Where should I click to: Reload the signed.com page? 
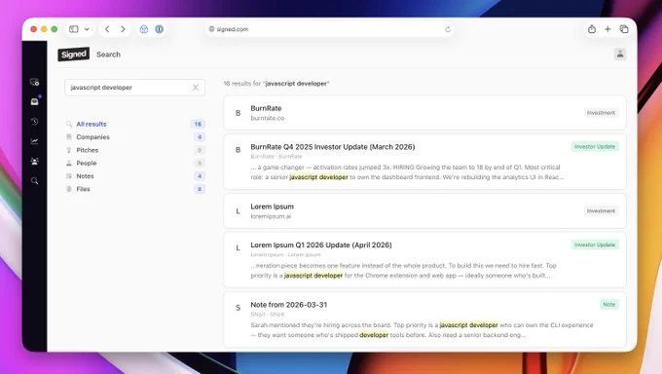click(448, 29)
